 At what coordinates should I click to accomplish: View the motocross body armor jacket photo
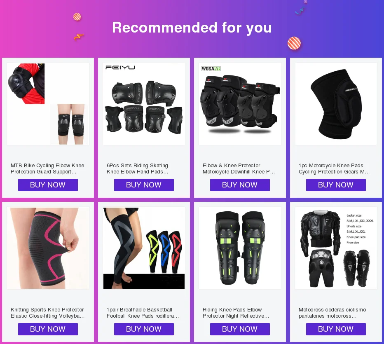pos(336,248)
